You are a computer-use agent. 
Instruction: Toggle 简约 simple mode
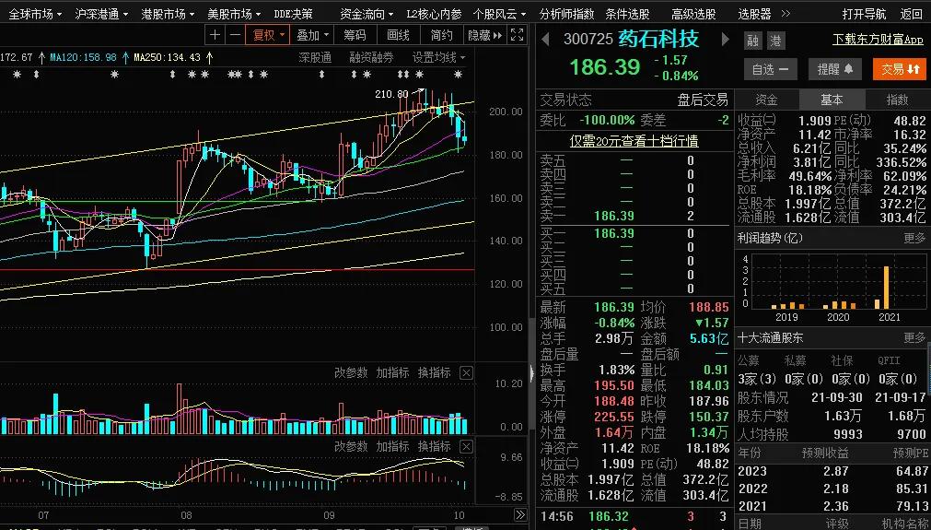(x=441, y=35)
